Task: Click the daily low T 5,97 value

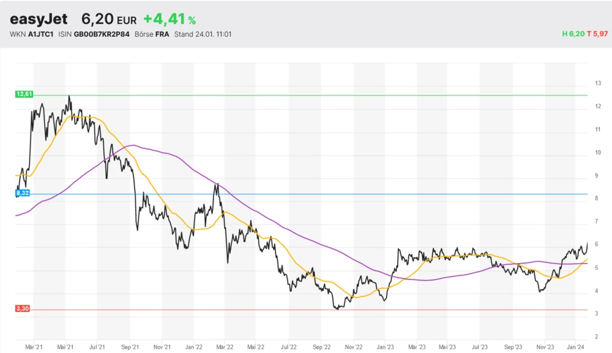Action: (597, 34)
